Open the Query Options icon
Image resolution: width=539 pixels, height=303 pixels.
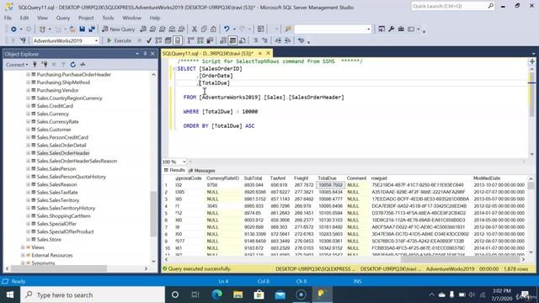[168, 40]
